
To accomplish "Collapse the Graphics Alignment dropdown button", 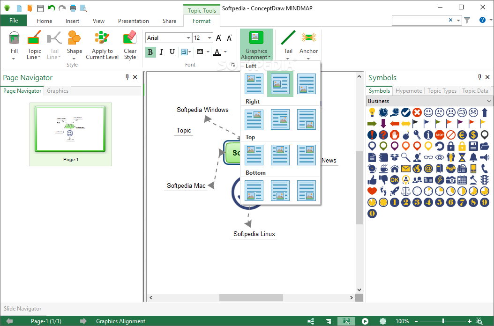I will [x=256, y=45].
